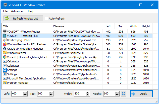The image size is (159, 104).
Task: Click the Height cell showing 1049
Action: click(x=146, y=49)
